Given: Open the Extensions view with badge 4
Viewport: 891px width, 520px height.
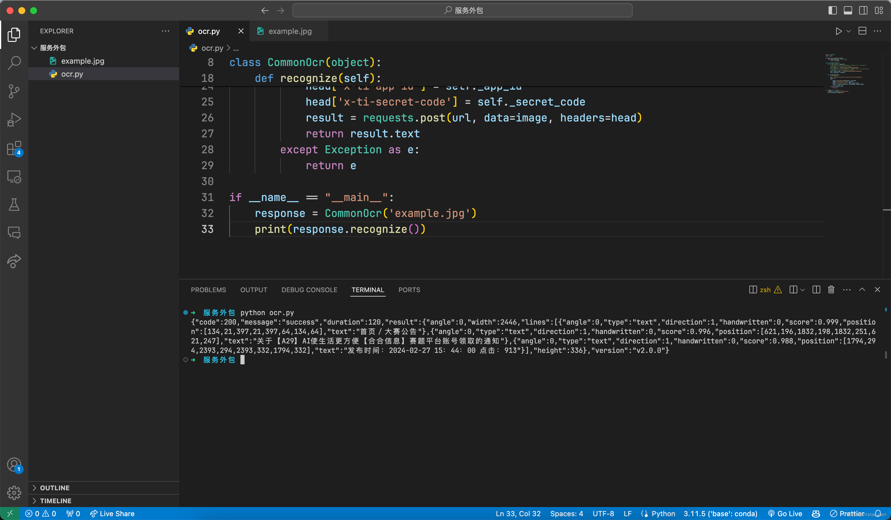Looking at the screenshot, I should (x=14, y=148).
